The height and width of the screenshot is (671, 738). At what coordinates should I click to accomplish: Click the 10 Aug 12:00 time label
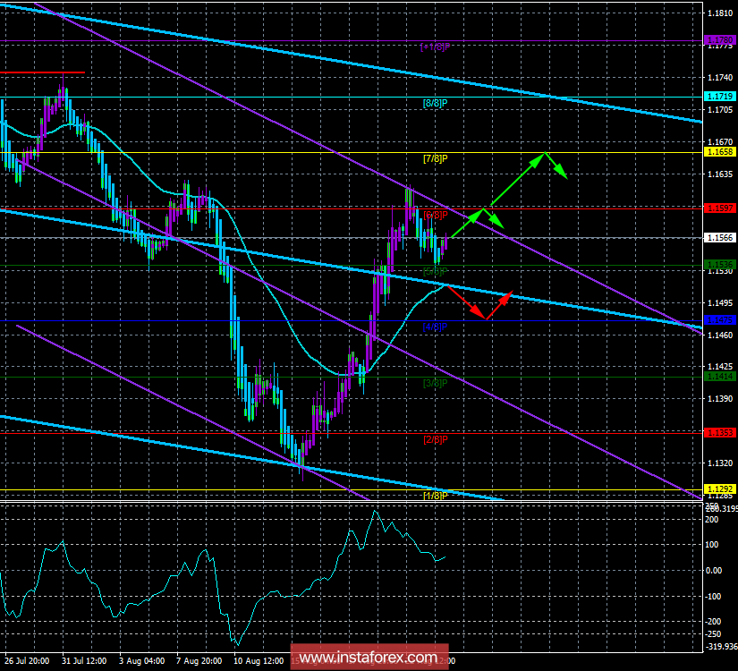259,660
